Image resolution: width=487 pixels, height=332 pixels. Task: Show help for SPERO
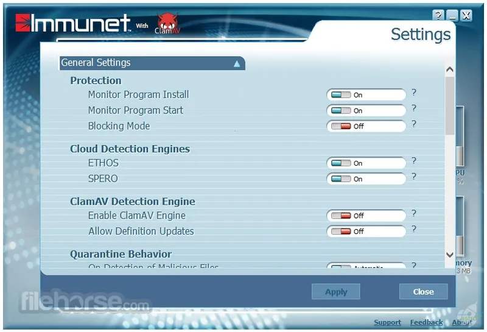[x=414, y=177]
